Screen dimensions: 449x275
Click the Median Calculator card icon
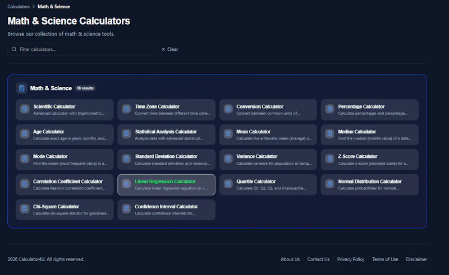[330, 134]
